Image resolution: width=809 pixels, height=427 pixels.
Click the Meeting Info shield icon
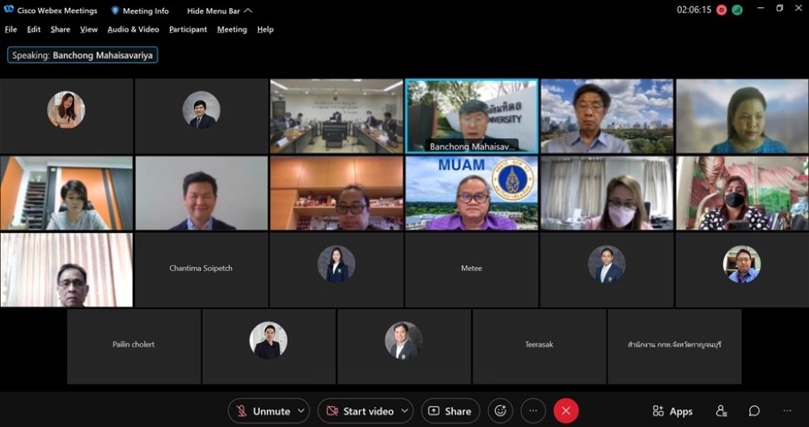115,11
